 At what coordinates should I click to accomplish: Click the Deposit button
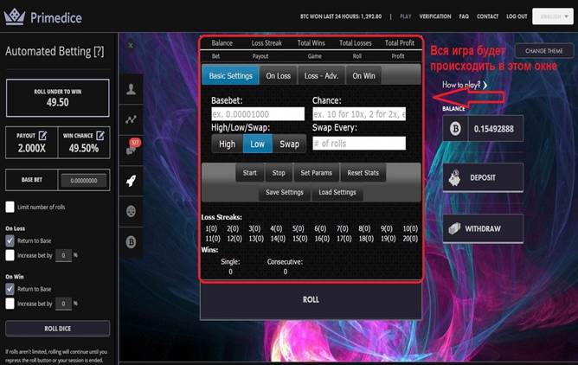pyautogui.click(x=483, y=177)
